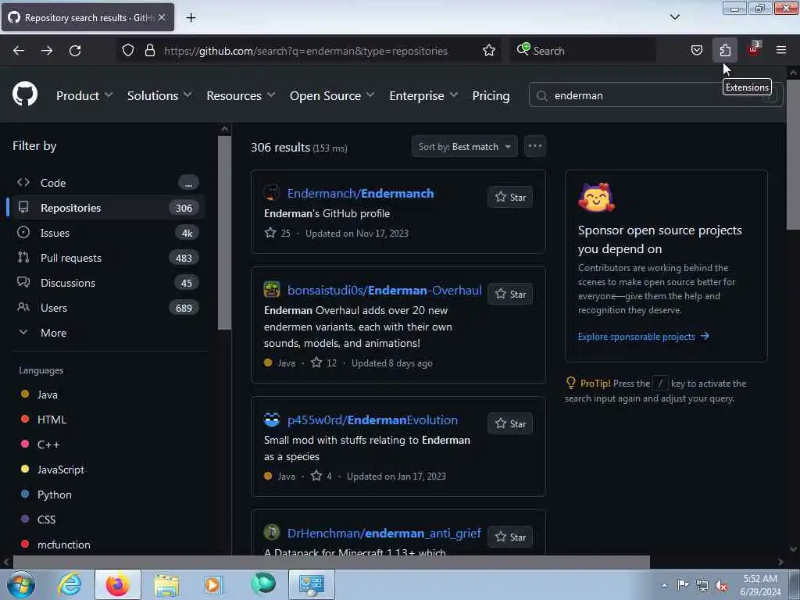Click the bonsaistudi0s avatar icon

(x=271, y=290)
